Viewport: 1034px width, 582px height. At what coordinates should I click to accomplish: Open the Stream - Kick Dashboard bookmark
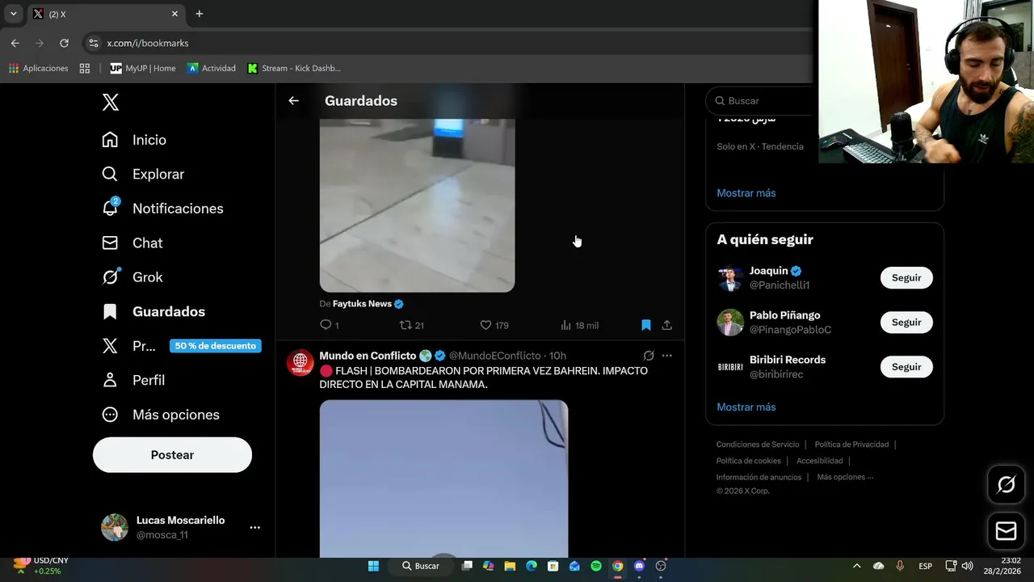click(x=294, y=68)
